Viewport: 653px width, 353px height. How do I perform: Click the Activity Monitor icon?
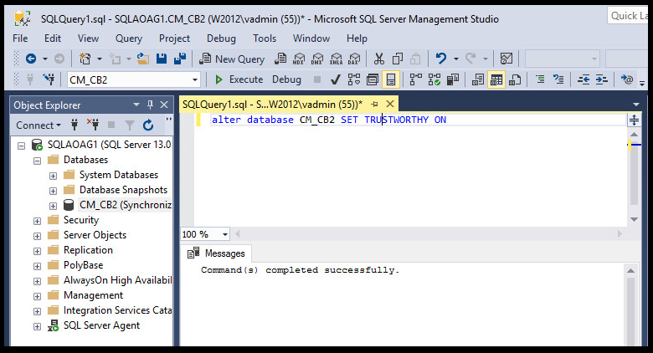506,59
